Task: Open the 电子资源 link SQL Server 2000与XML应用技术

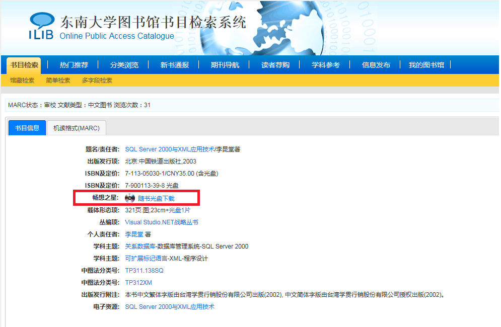Action: tap(170, 306)
